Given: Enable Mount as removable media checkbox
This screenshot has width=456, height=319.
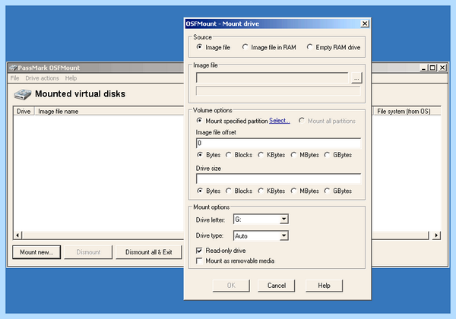Looking at the screenshot, I should coord(199,261).
